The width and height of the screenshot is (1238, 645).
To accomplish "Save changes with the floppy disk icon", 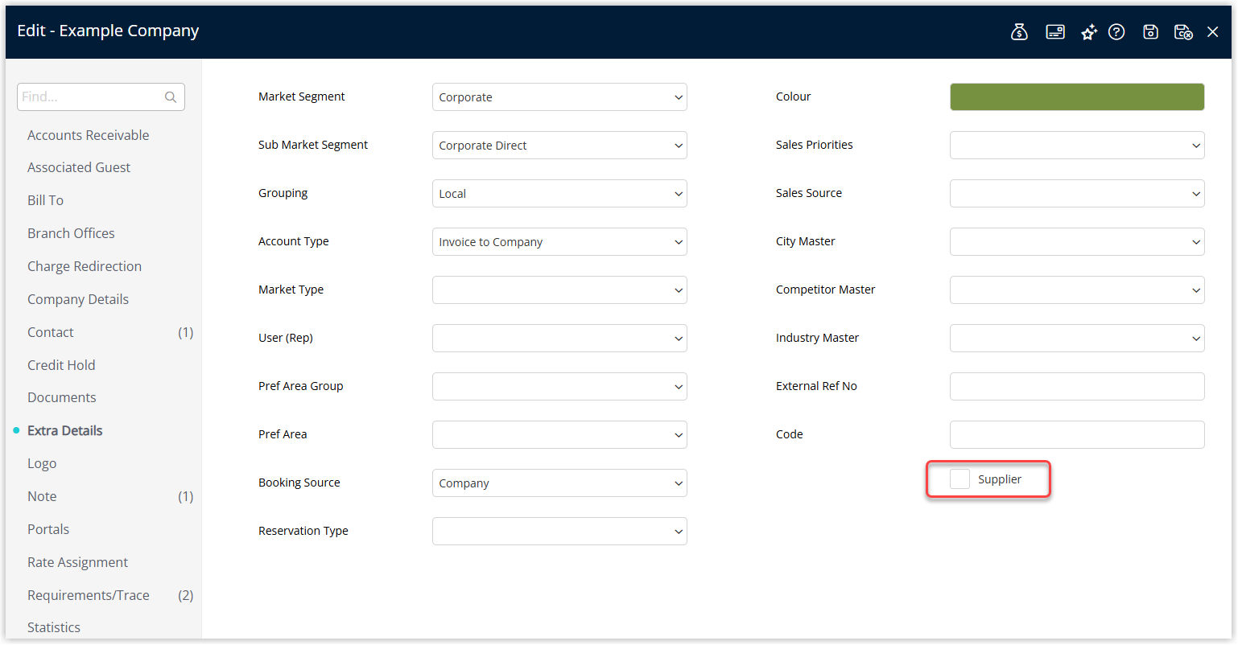I will 1151,32.
